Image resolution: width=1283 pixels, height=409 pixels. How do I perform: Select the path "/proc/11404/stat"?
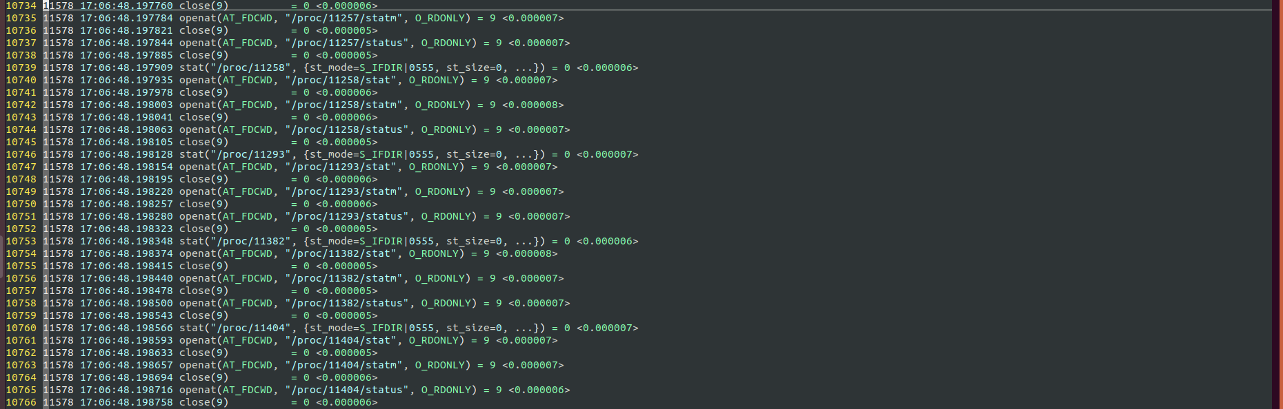pos(341,340)
